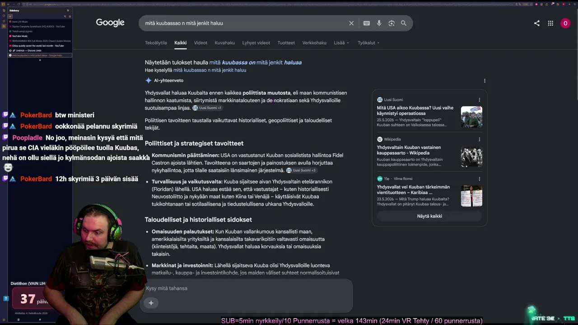
Task: Select the WARHAMMER 40K Full Movie sidebar tab
Action: pyautogui.click(x=40, y=41)
